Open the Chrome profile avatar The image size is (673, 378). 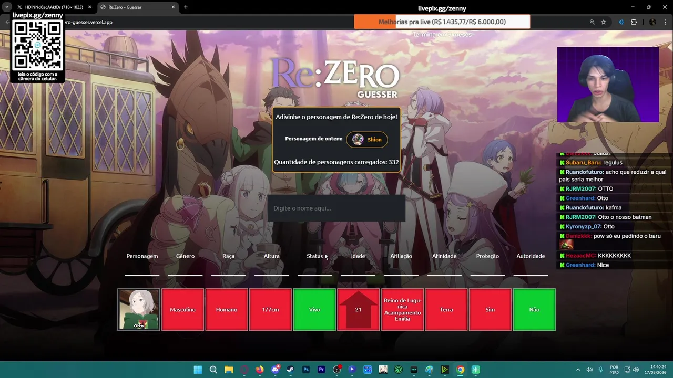click(x=652, y=22)
